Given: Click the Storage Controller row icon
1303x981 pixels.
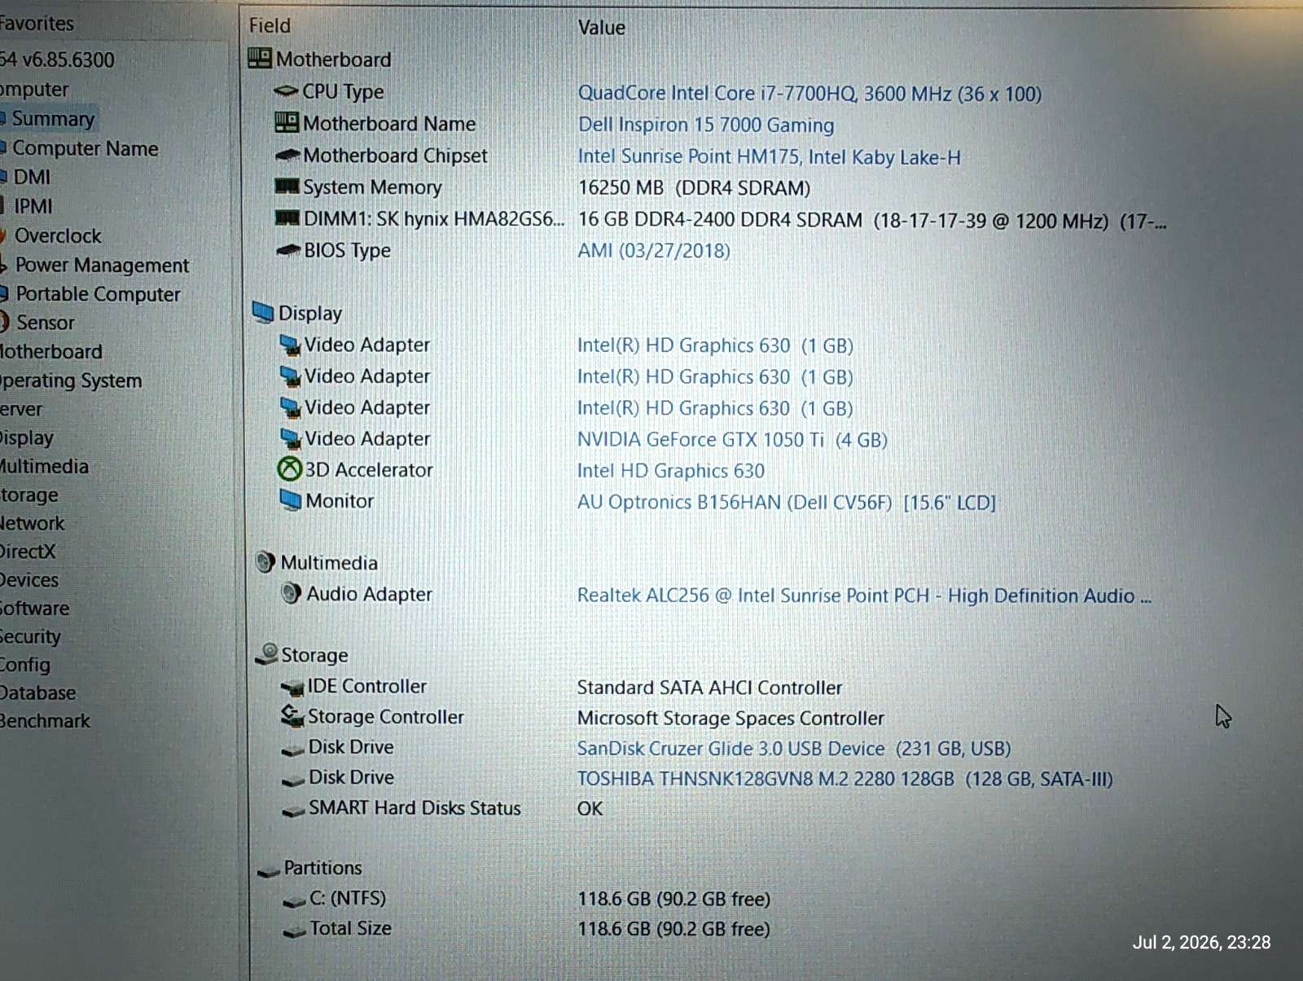Looking at the screenshot, I should (x=292, y=715).
